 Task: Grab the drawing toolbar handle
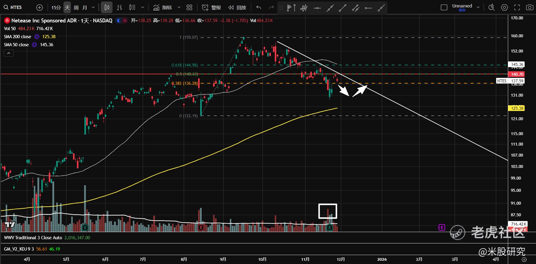click(x=281, y=8)
